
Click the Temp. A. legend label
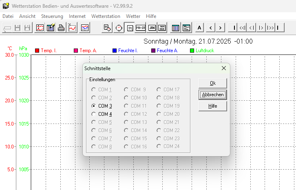pyautogui.click(x=88, y=51)
